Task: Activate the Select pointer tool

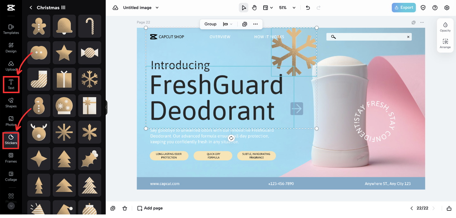Action: coord(244,7)
